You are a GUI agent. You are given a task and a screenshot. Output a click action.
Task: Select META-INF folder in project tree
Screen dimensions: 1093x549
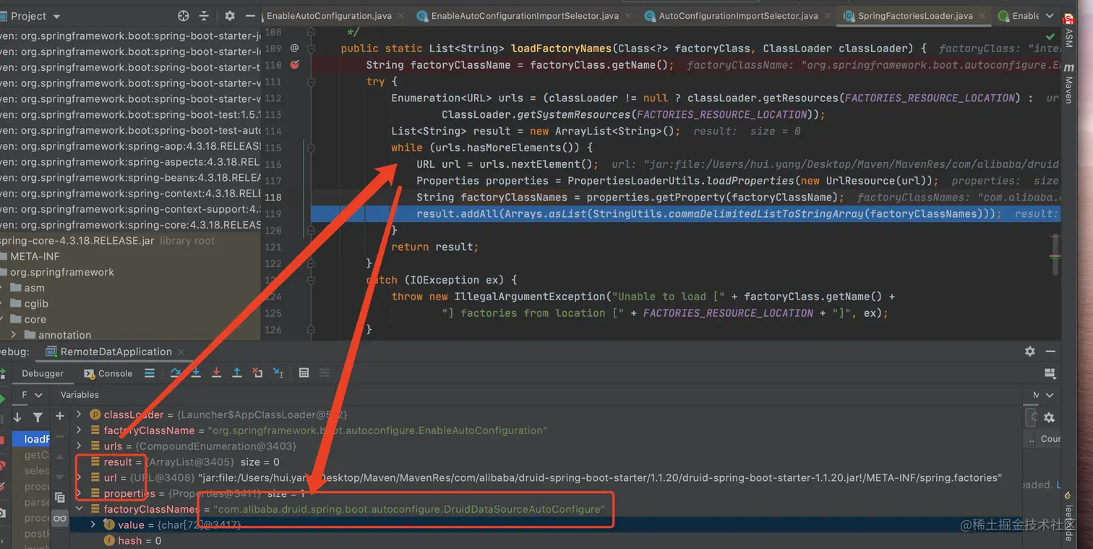35,256
